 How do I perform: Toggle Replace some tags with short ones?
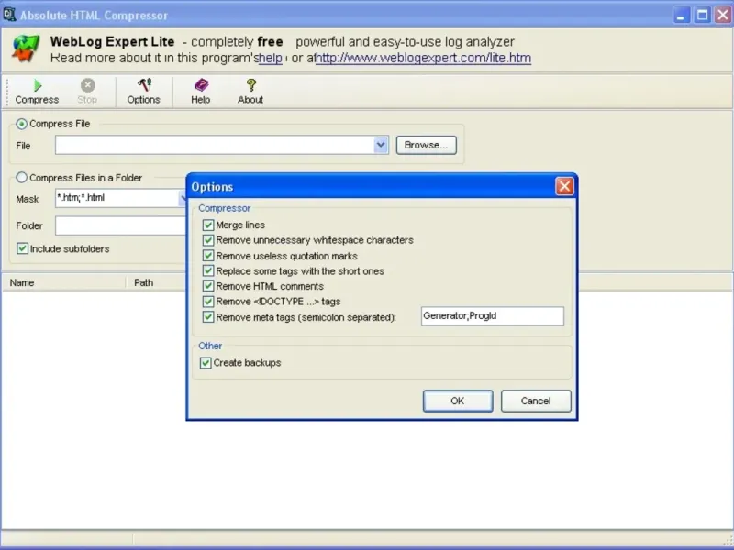(208, 271)
